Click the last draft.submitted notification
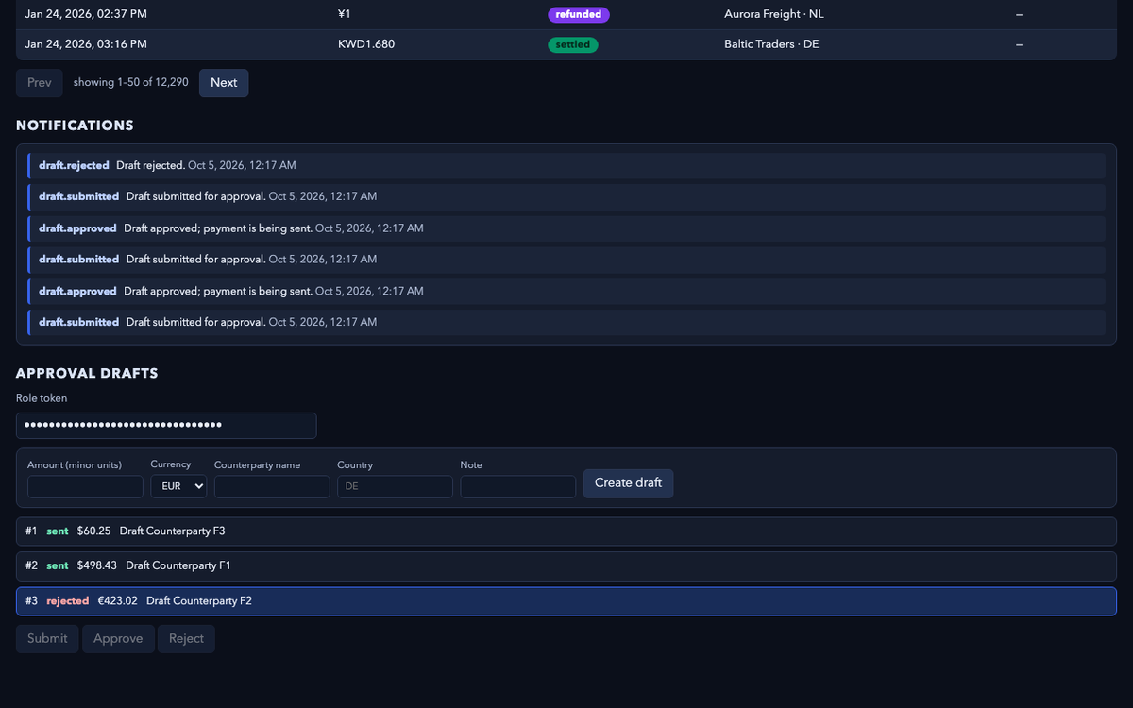Image resolution: width=1133 pixels, height=708 pixels. pyautogui.click(x=566, y=322)
